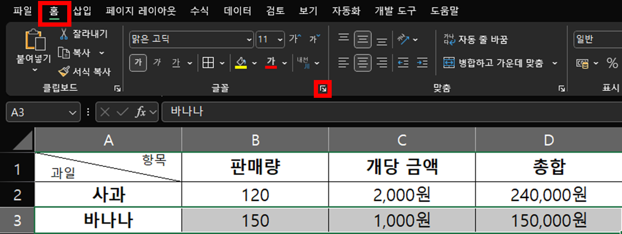Switch to the 페이지 레이아웃 tab
622x234 pixels.
[x=140, y=11]
